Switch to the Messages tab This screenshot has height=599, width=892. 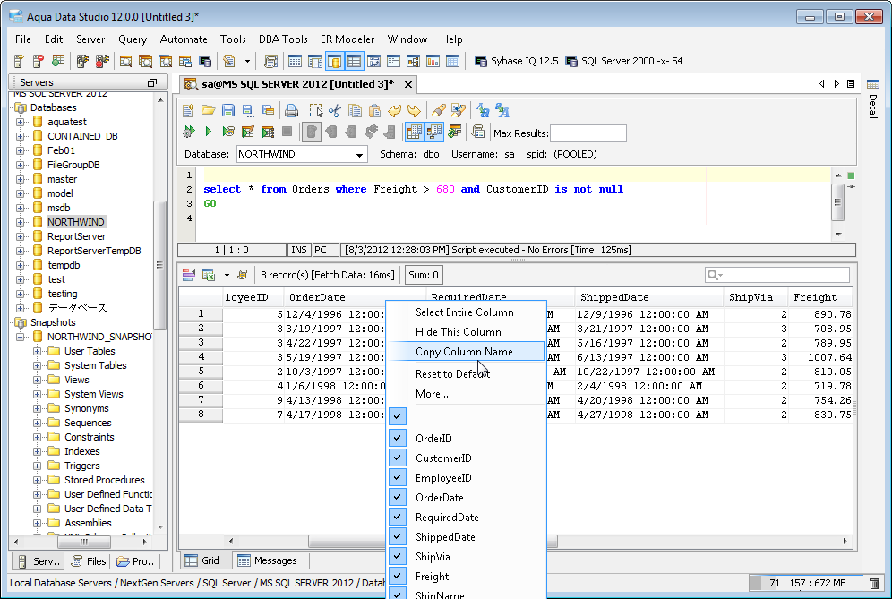(268, 560)
